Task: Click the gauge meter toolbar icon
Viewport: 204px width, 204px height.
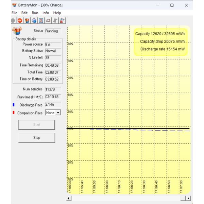Action: pyautogui.click(x=48, y=20)
